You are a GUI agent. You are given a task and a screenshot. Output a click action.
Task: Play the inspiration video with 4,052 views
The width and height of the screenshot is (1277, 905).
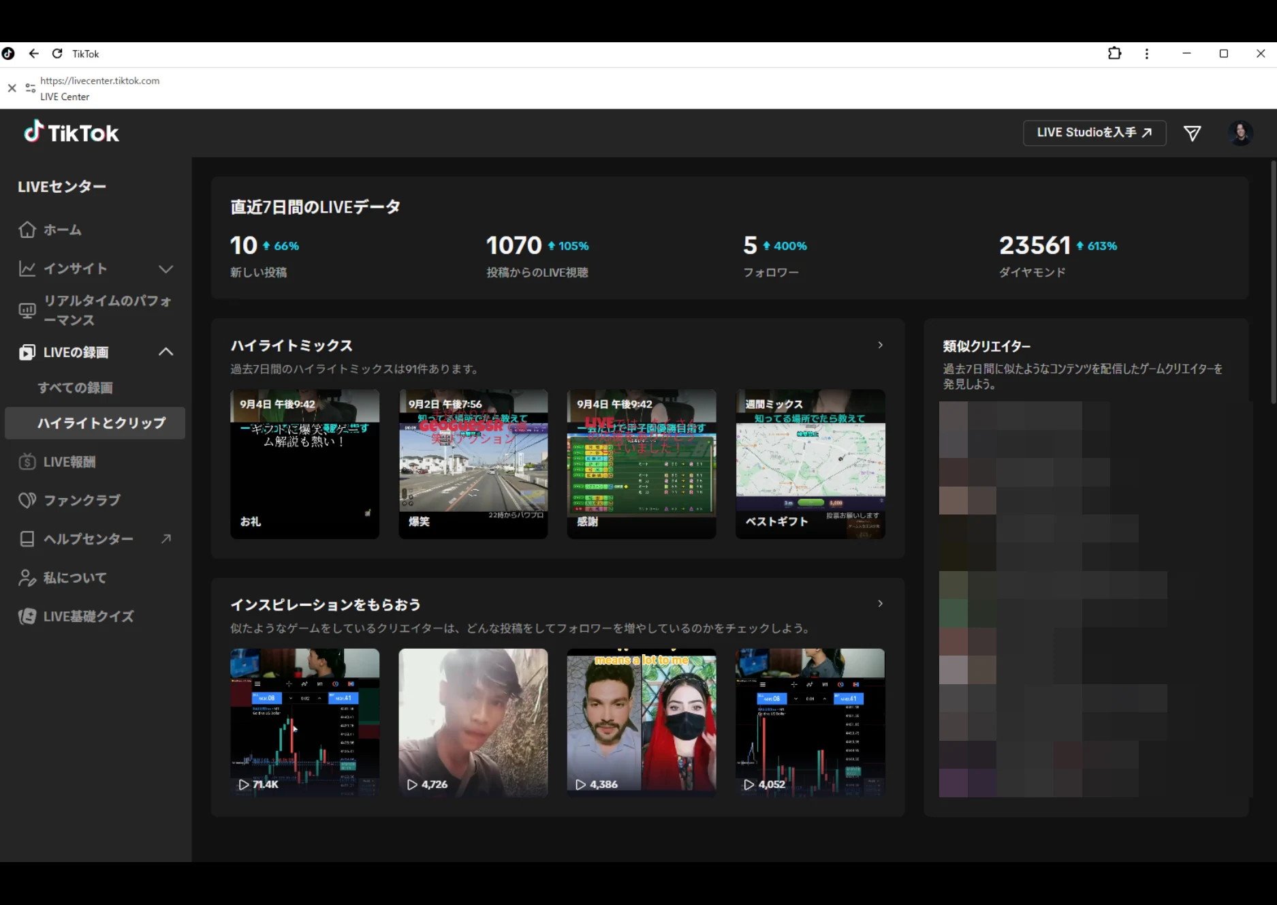(810, 723)
